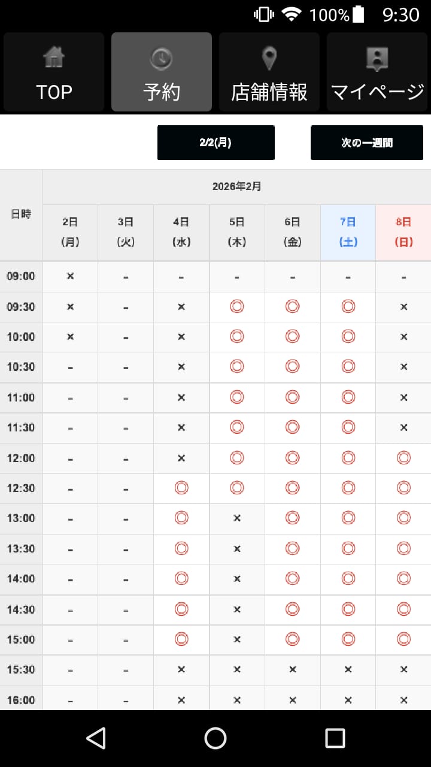The height and width of the screenshot is (767, 431).
Task: Reserve Wednesday 4日 at 14:00 slot
Action: coord(181,579)
